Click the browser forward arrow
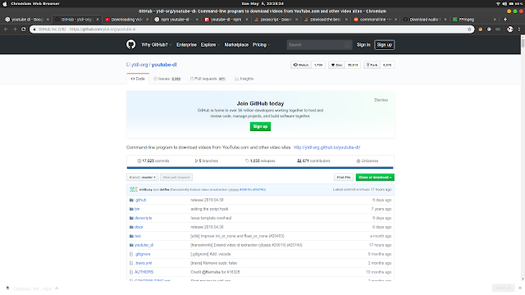This screenshot has height=295, width=525. (x=15, y=29)
